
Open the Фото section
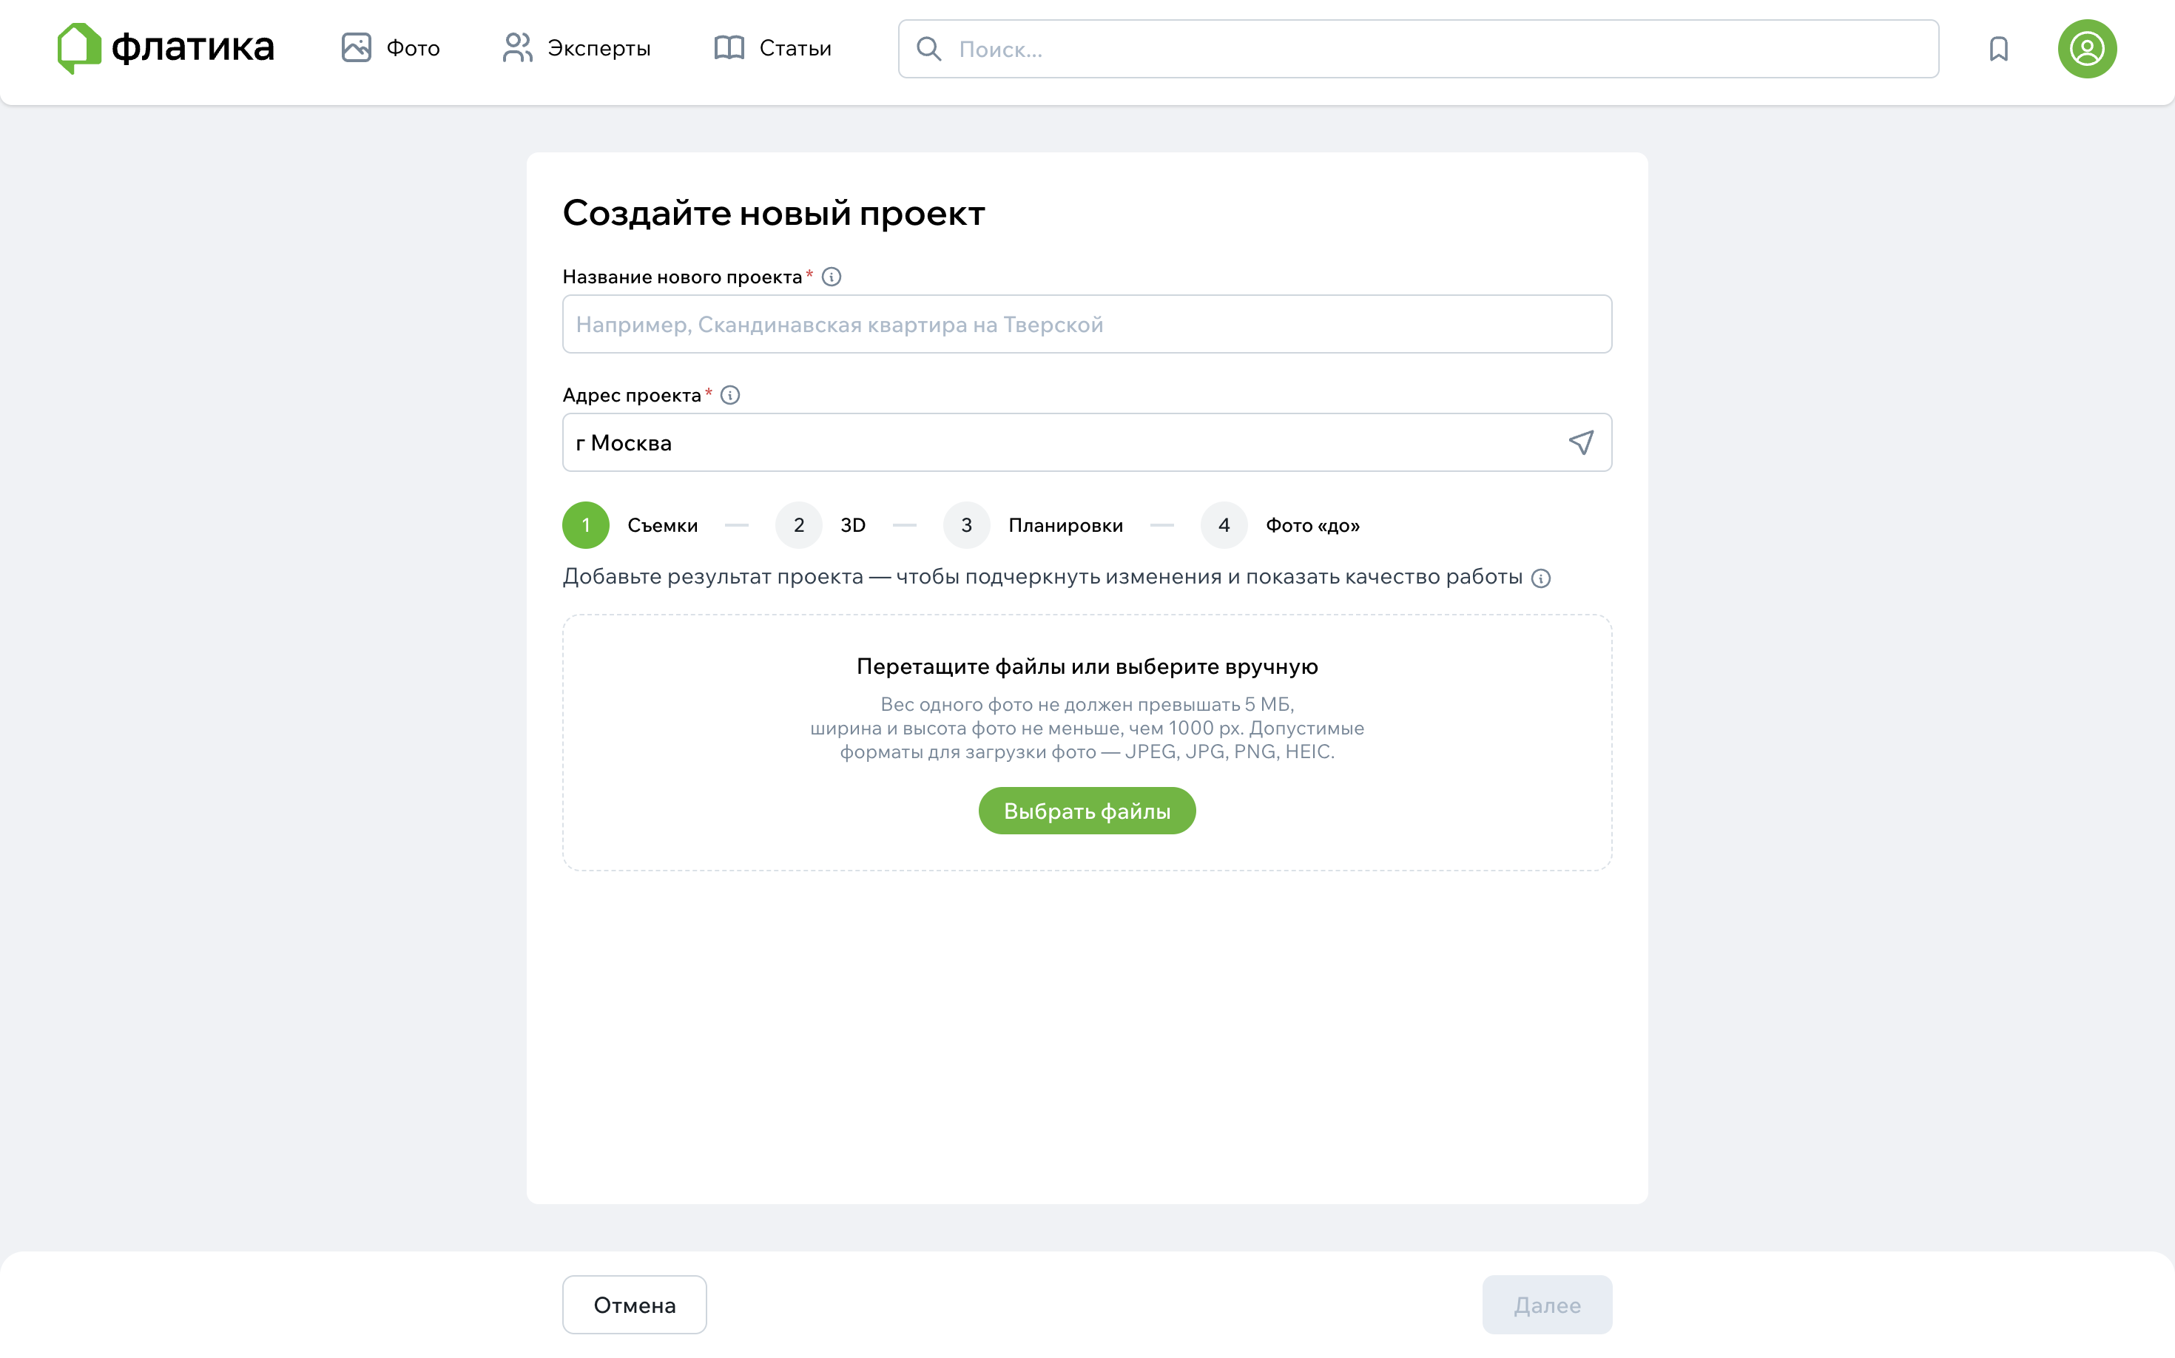(391, 47)
